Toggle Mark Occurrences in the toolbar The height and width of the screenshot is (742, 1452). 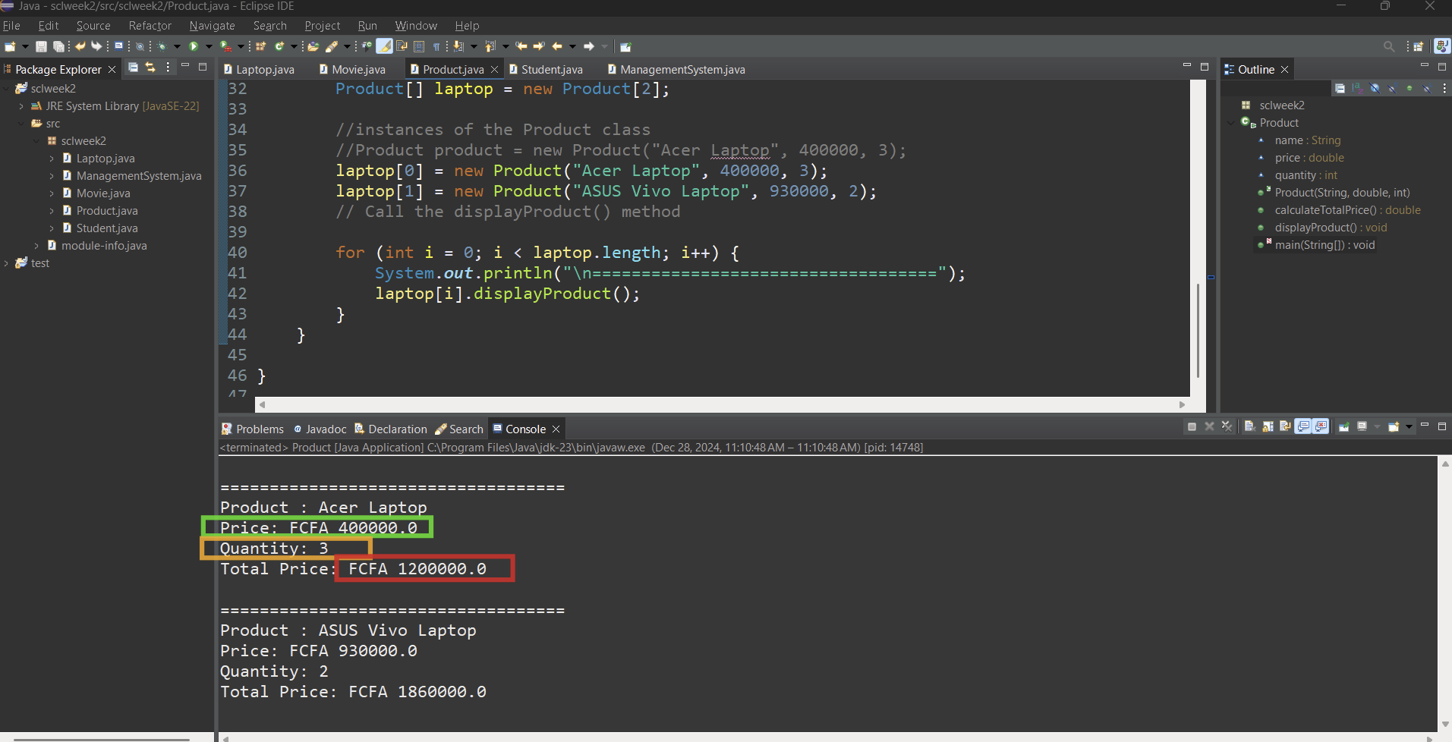pos(385,46)
